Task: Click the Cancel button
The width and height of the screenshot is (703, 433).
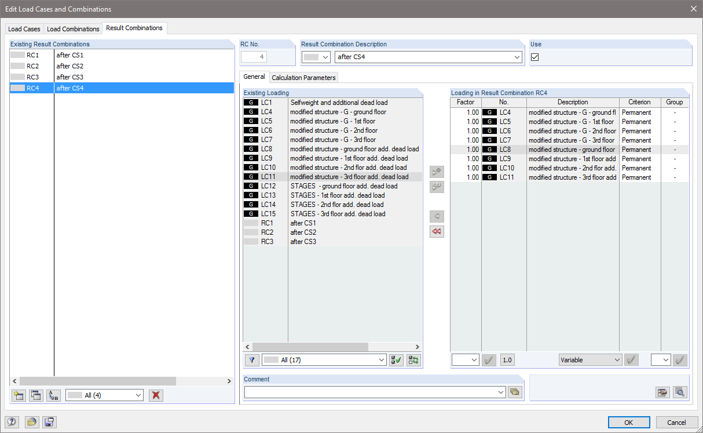Action: click(x=676, y=423)
